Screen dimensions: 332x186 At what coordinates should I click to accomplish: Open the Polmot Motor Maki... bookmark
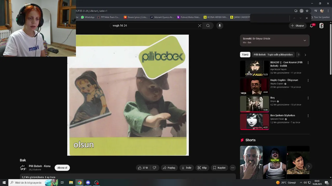tap(189, 17)
